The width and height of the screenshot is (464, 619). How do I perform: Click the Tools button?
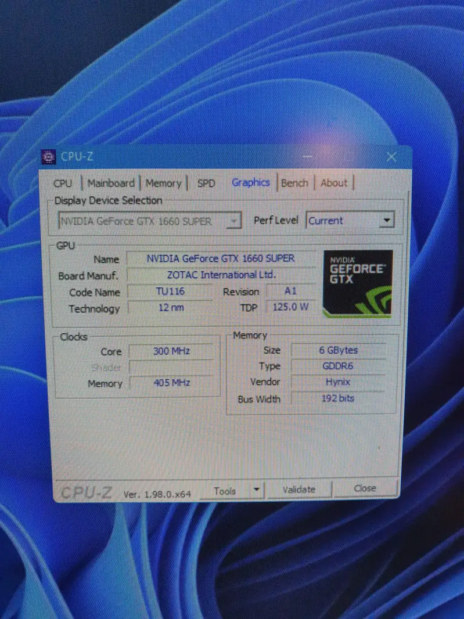pyautogui.click(x=225, y=491)
